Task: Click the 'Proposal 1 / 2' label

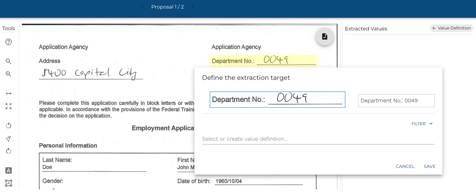Action: click(168, 7)
